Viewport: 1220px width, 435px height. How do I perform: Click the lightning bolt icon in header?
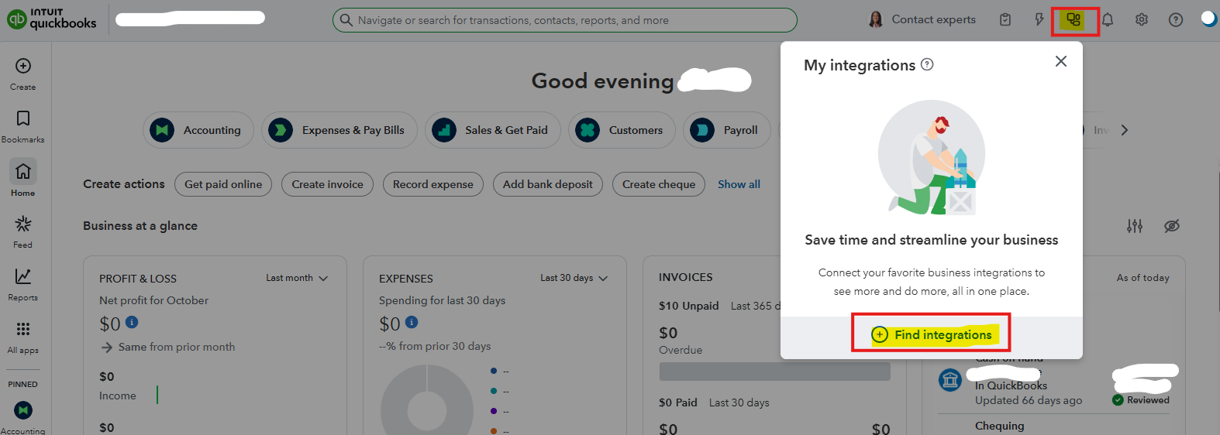[x=1039, y=20]
